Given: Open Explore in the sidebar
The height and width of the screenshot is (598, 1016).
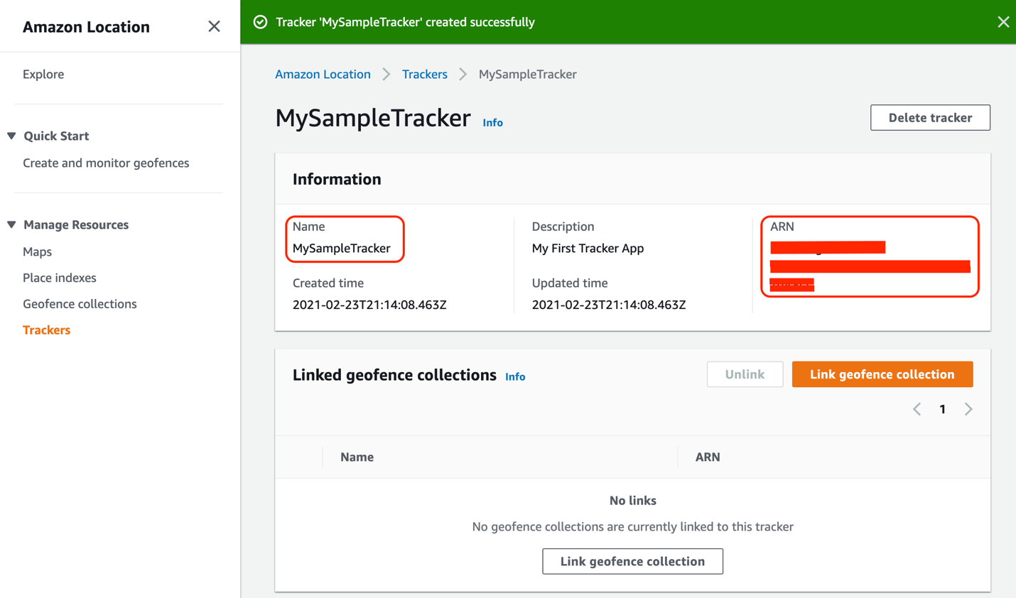Looking at the screenshot, I should pos(43,74).
